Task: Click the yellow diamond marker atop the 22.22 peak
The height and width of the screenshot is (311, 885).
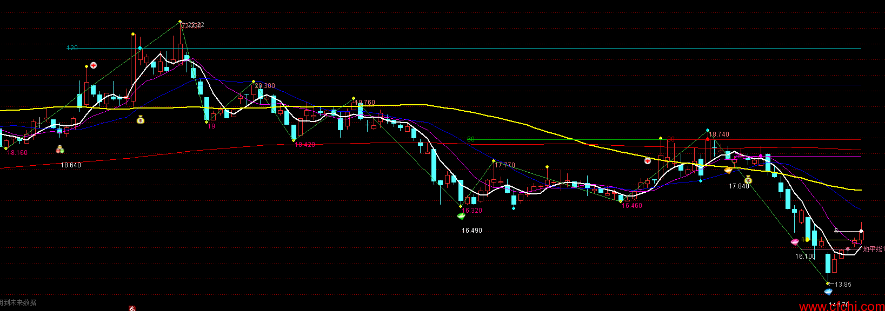Action: 180,22
